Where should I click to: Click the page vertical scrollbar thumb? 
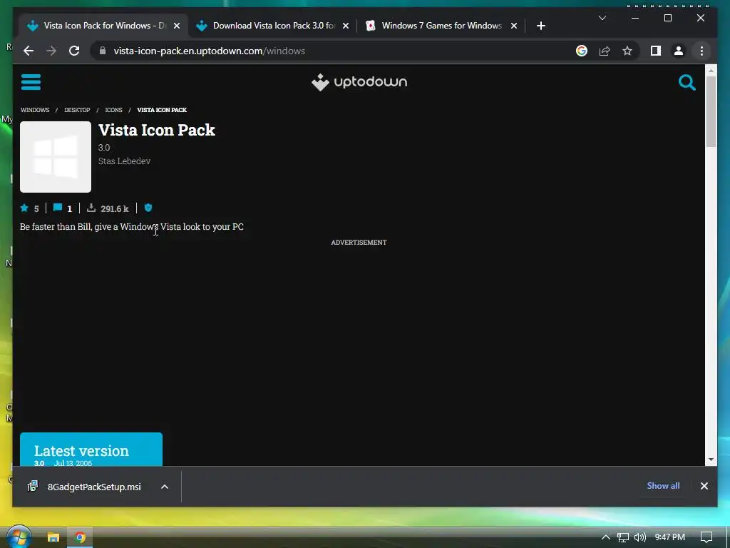coord(711,111)
